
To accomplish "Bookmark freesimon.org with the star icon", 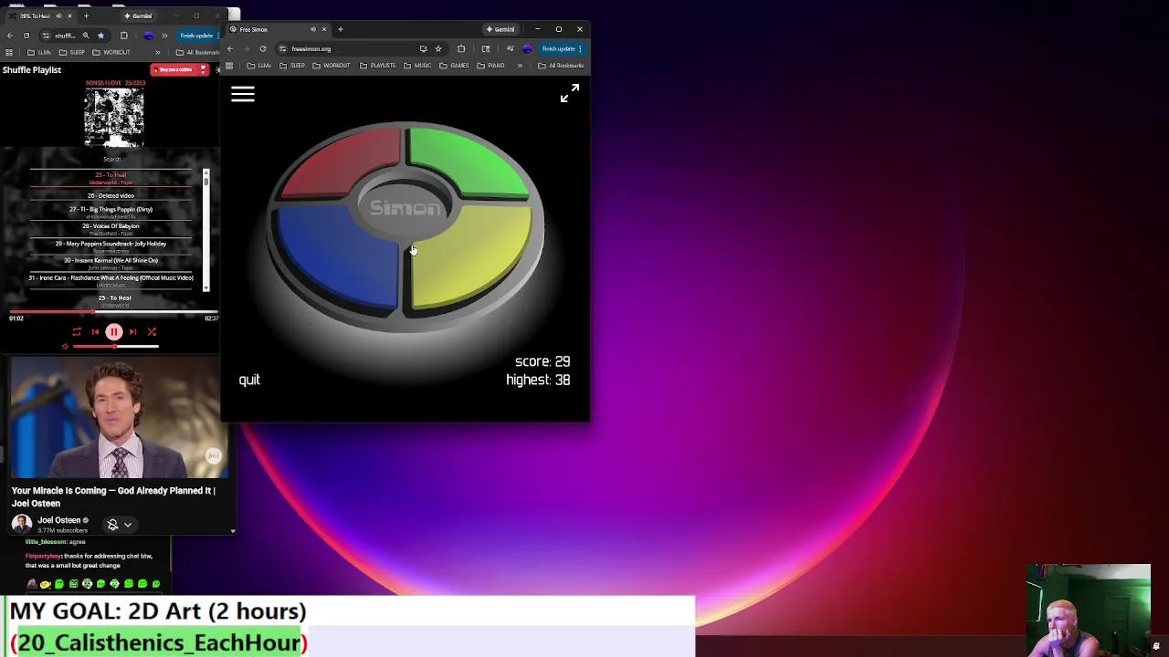I will coord(438,48).
